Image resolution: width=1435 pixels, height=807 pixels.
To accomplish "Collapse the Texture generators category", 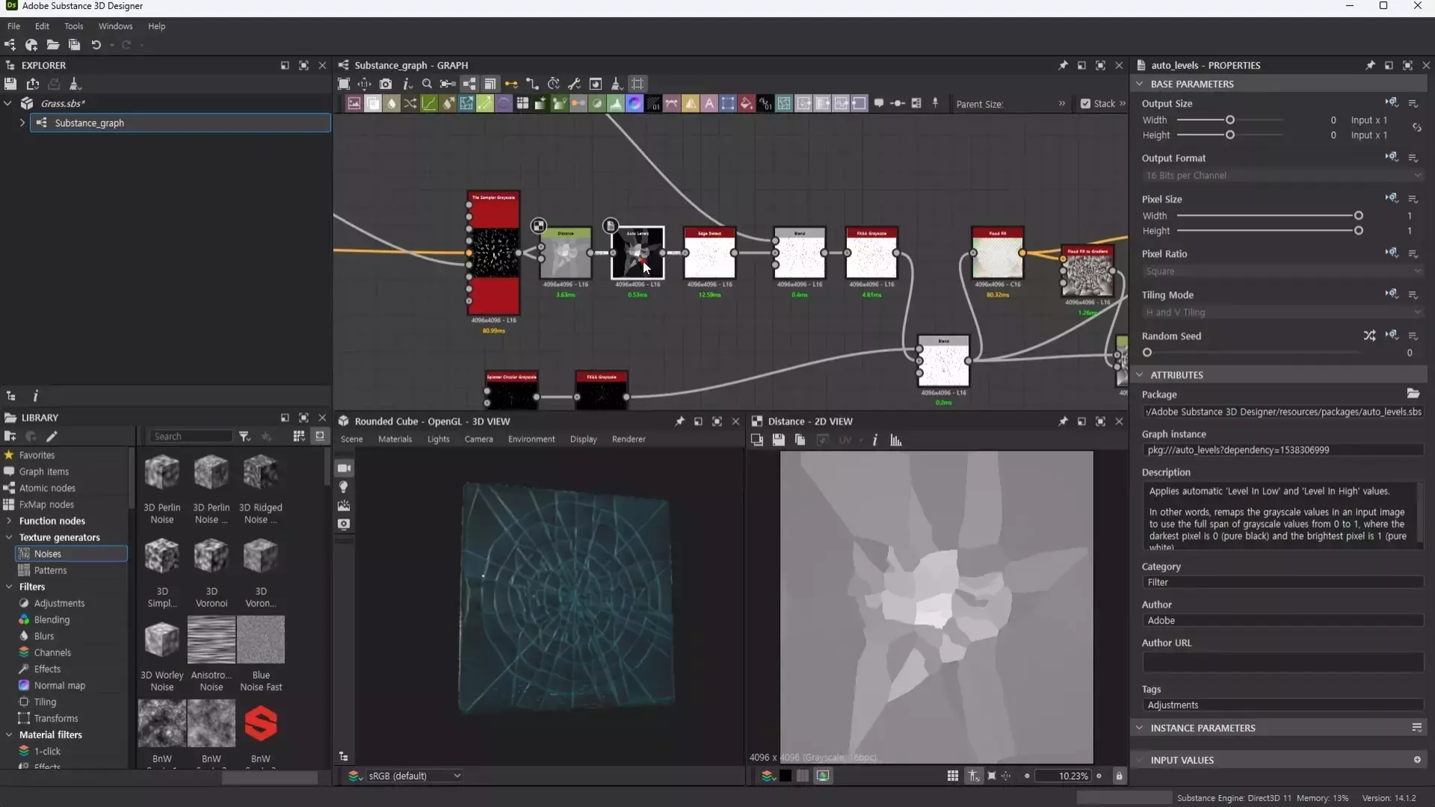I will pos(9,537).
